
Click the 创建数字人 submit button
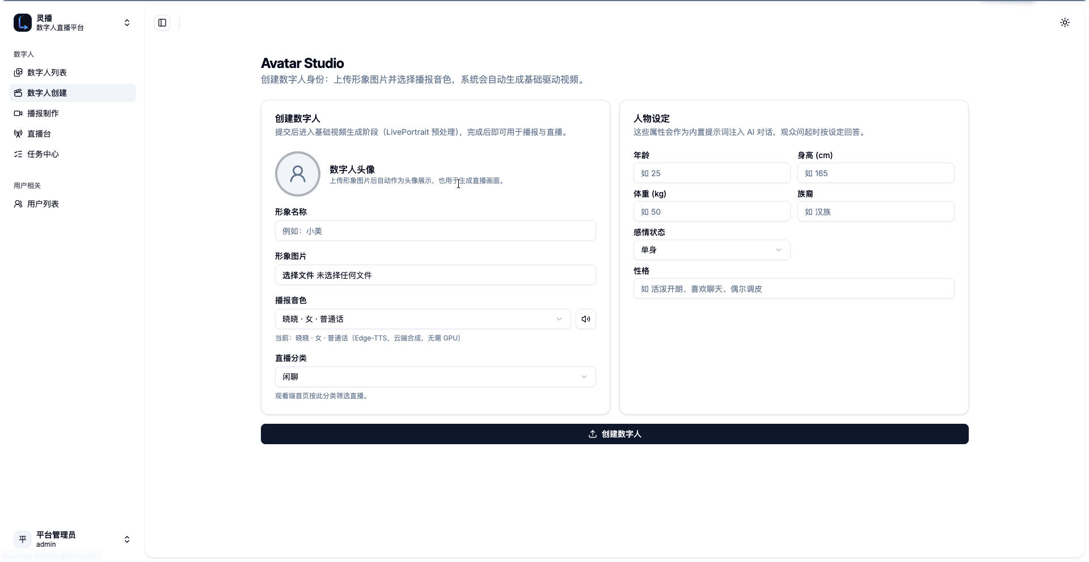pyautogui.click(x=615, y=434)
